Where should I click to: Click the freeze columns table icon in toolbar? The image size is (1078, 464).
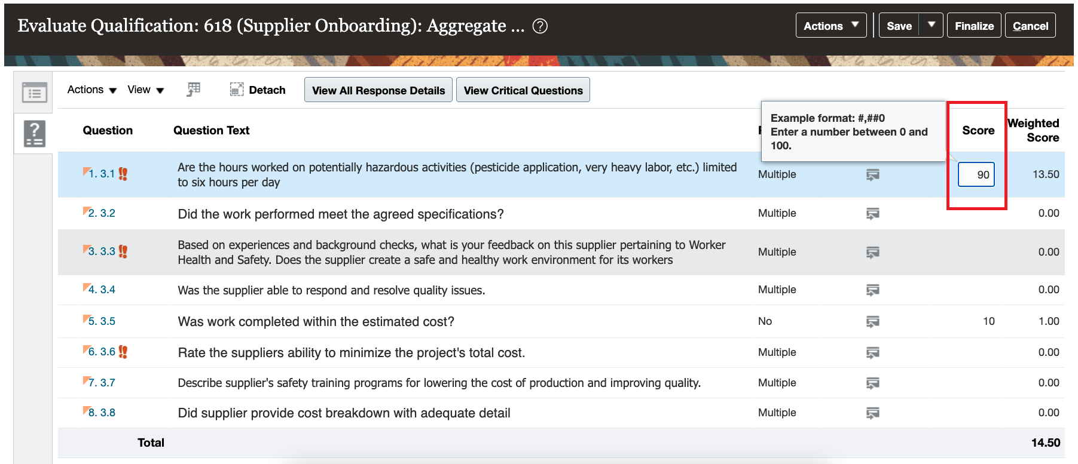193,90
